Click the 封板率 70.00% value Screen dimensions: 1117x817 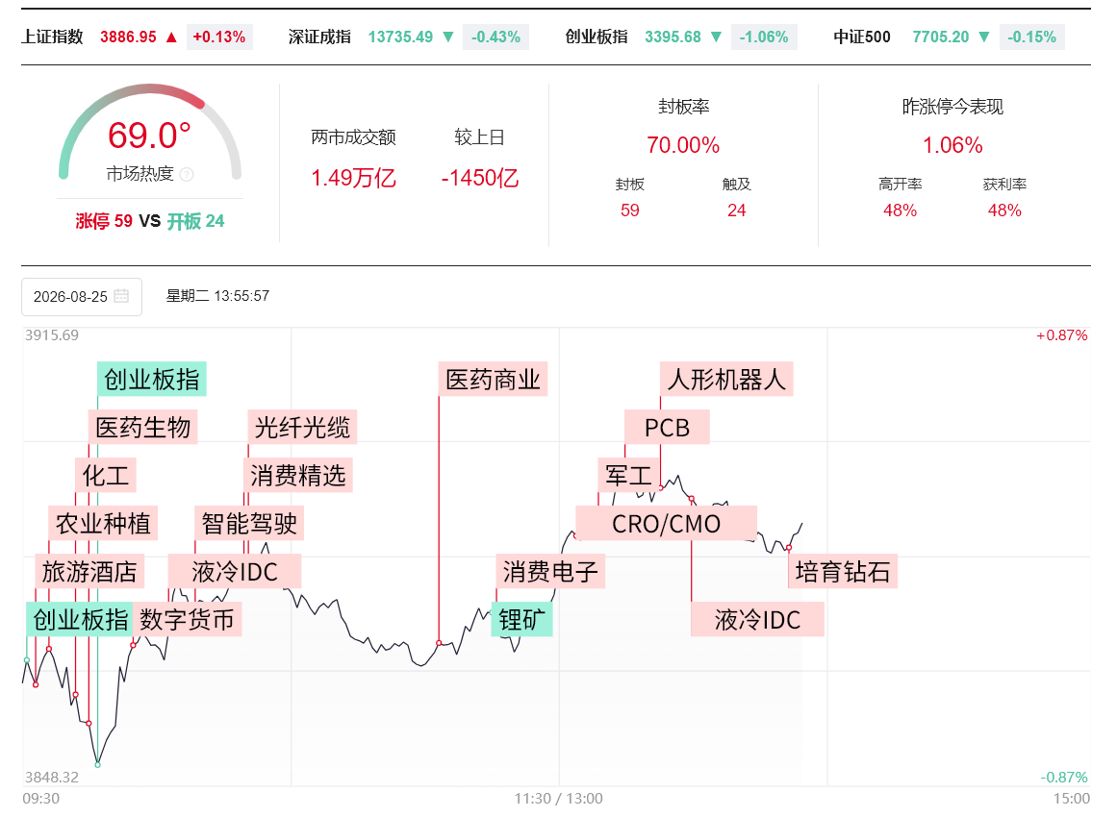coord(683,145)
